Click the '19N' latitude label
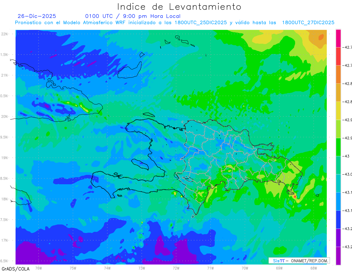 click(5, 158)
